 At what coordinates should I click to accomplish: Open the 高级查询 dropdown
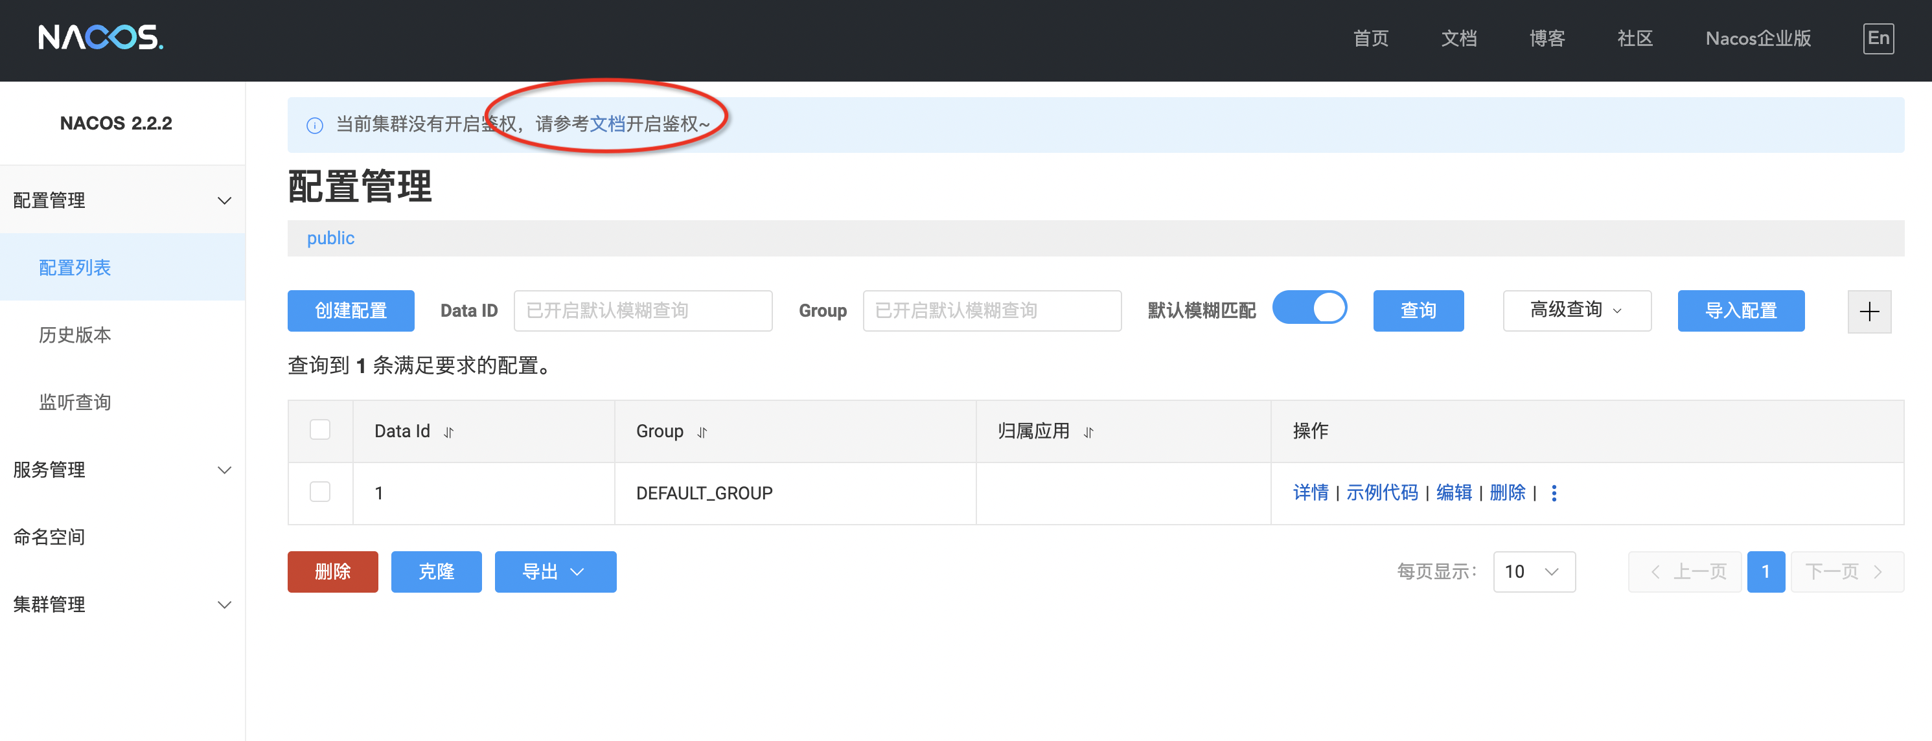coord(1576,310)
